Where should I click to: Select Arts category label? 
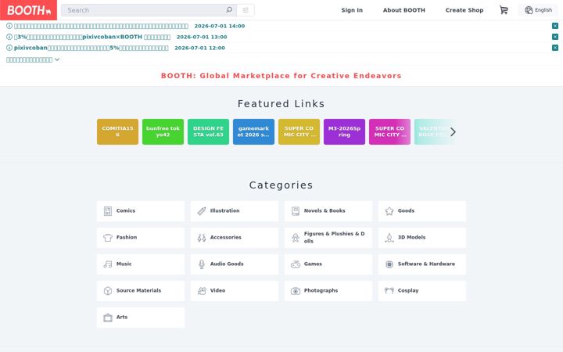122,317
